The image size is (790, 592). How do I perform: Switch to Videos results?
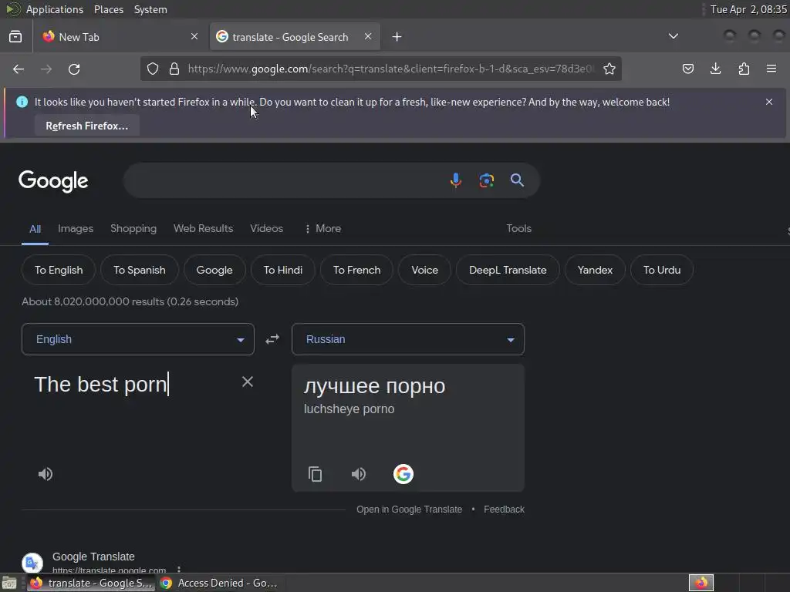266,228
